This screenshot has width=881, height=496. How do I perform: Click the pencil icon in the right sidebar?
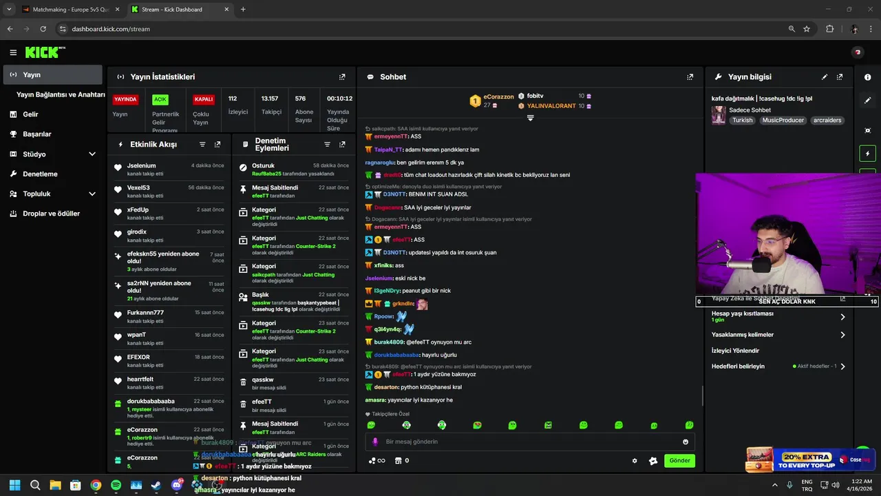point(867,101)
